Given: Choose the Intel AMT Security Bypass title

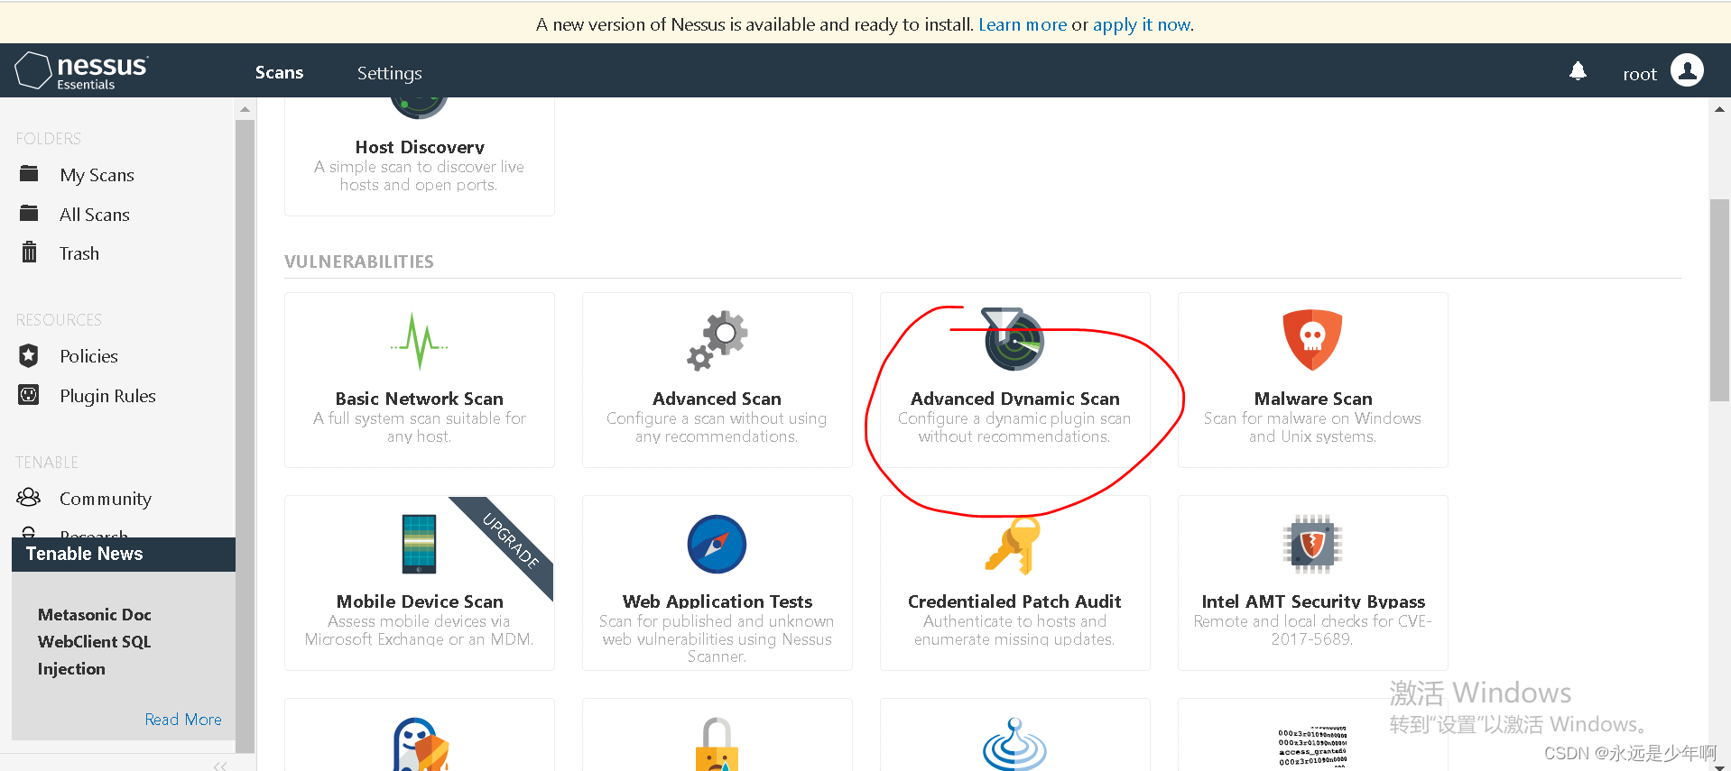Looking at the screenshot, I should click(x=1313, y=601).
